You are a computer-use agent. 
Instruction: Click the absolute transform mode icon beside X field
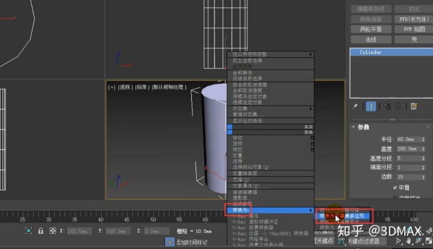pyautogui.click(x=52, y=231)
